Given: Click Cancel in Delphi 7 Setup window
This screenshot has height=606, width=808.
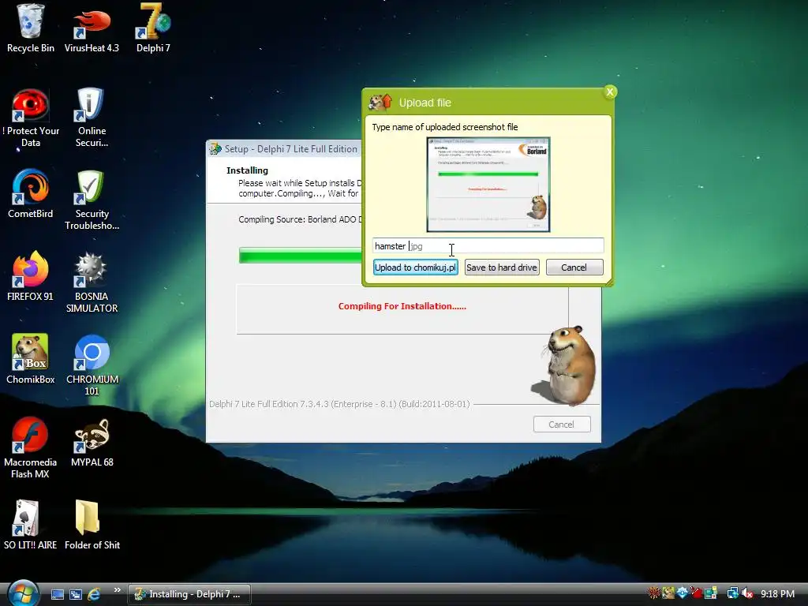Looking at the screenshot, I should [x=562, y=424].
